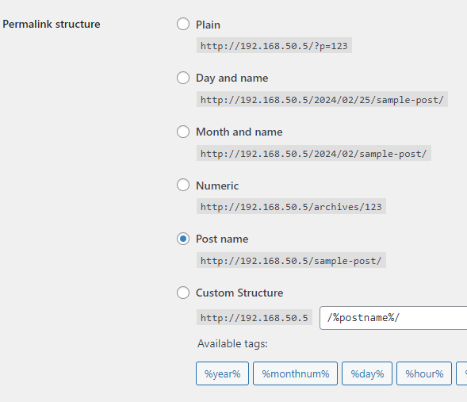Viewport: 467px width, 402px height.
Task: Insert the %hour% available tag
Action: [x=424, y=373]
